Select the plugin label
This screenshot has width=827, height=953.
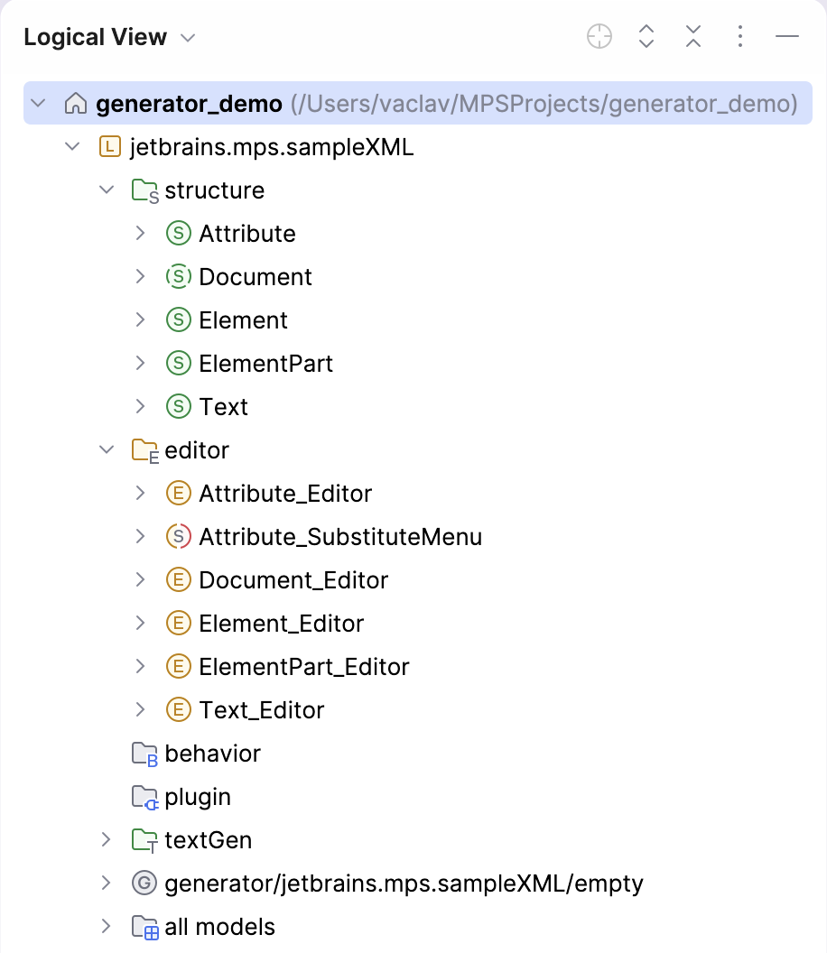click(198, 797)
